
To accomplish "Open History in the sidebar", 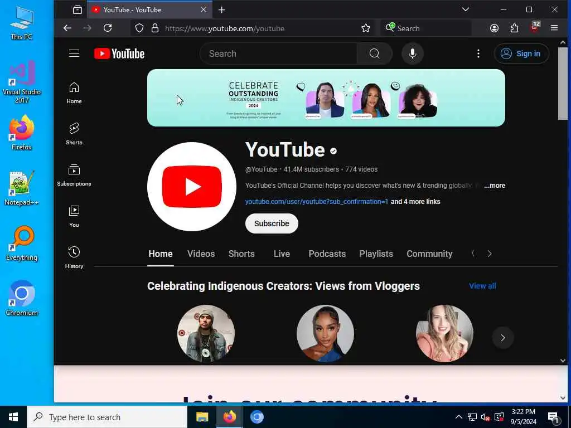I will [74, 257].
